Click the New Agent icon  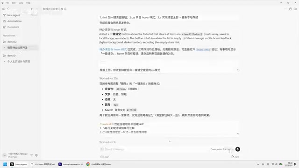coord(4,15)
